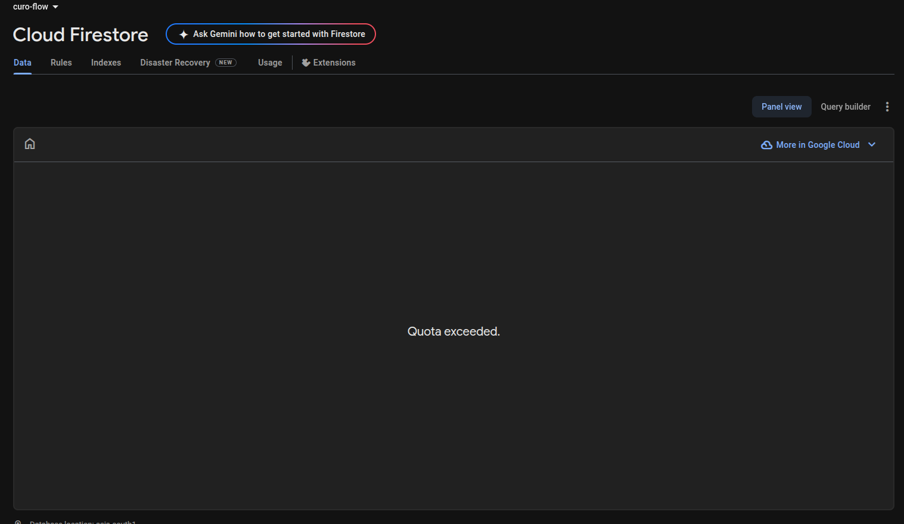904x524 pixels.
Task: Open the Extensions tab
Action: click(328, 63)
